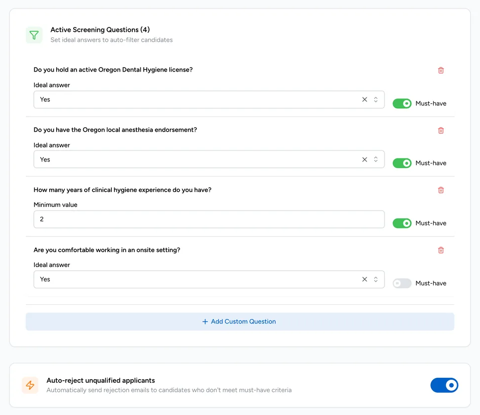Click the Active Screening Questions heading
Screen dimensions: 480x415
(x=100, y=30)
